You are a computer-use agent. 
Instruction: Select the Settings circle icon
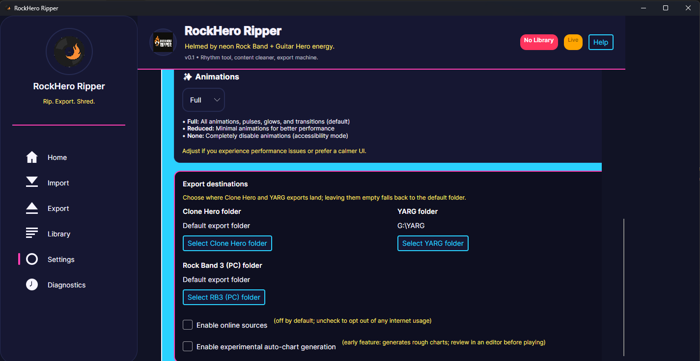coord(31,259)
